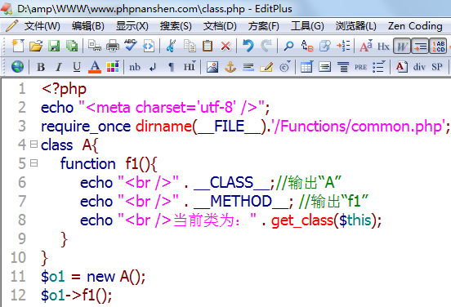The width and height of the screenshot is (451, 307).
Task: Click the Undo arrow icon
Action: (x=248, y=46)
